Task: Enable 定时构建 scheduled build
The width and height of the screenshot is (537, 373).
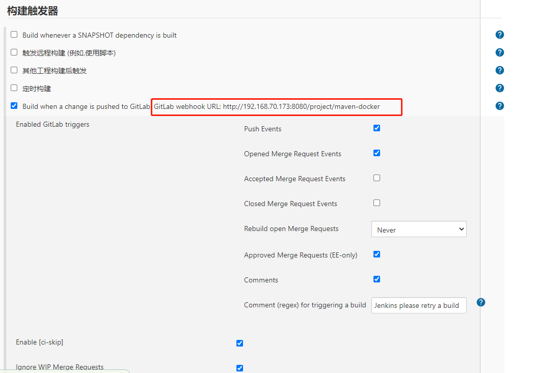Action: tap(14, 88)
